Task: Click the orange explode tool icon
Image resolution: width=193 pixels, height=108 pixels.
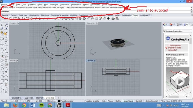Action: (6, 33)
